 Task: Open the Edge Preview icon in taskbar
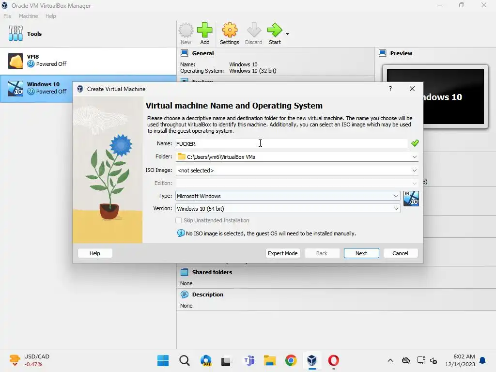[206, 360]
